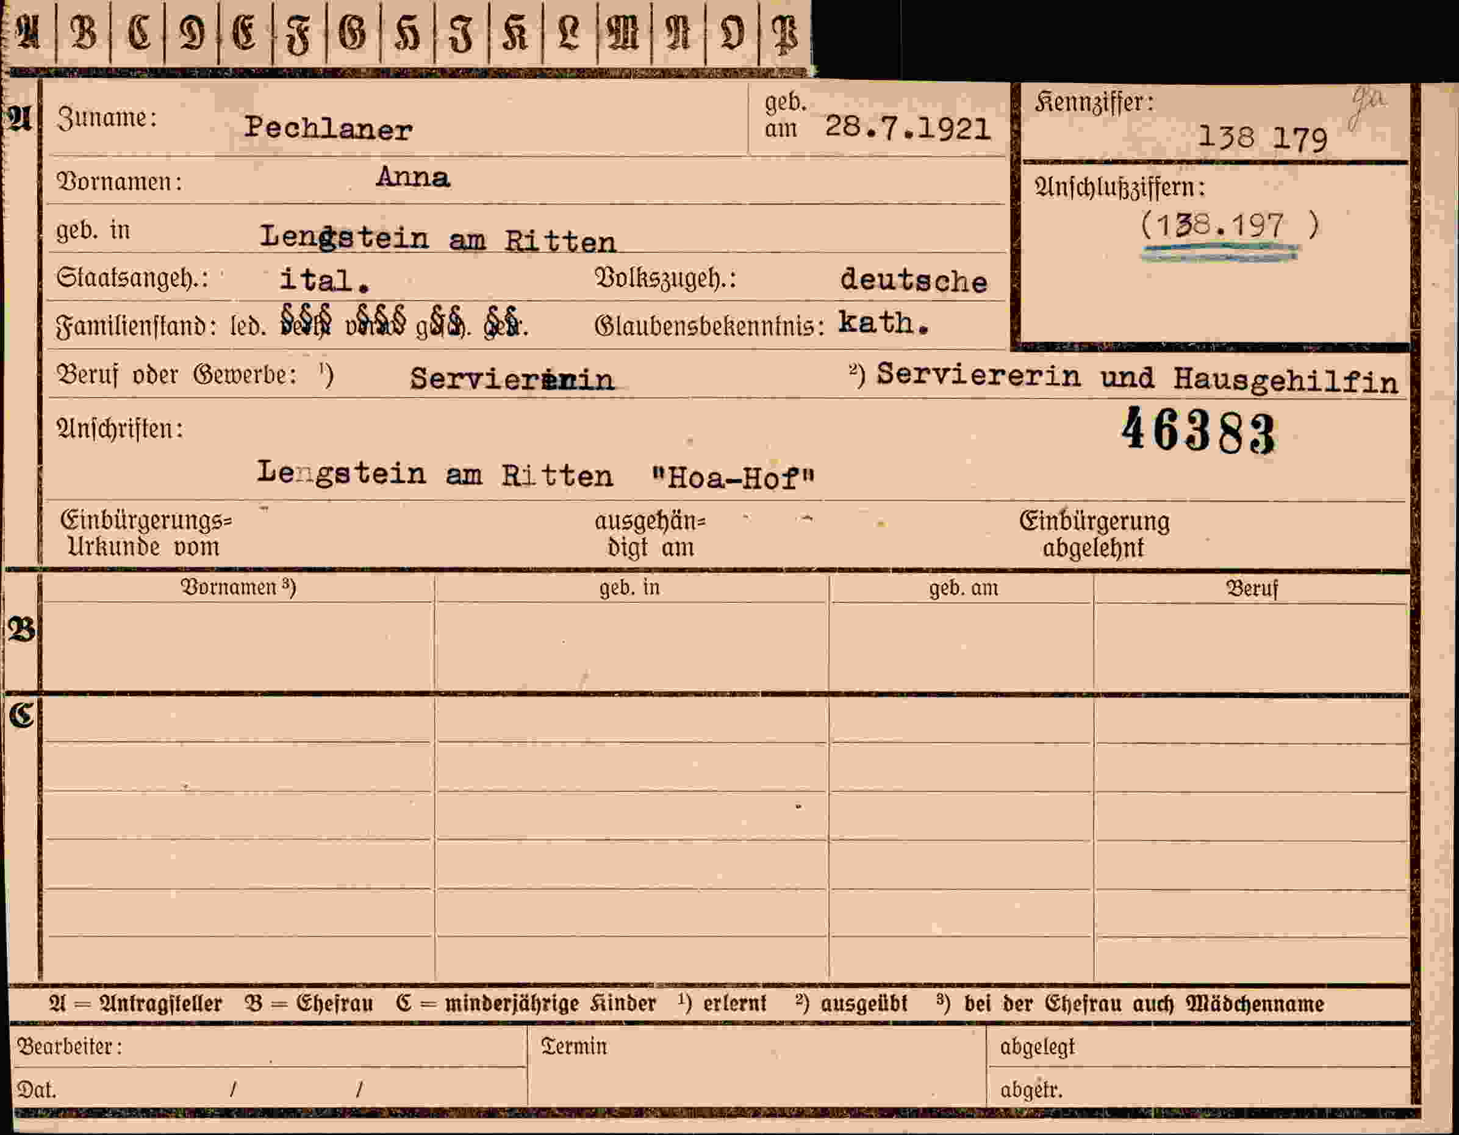This screenshot has width=1459, height=1135.
Task: Click the stamped number '46383'
Action: [x=1199, y=431]
